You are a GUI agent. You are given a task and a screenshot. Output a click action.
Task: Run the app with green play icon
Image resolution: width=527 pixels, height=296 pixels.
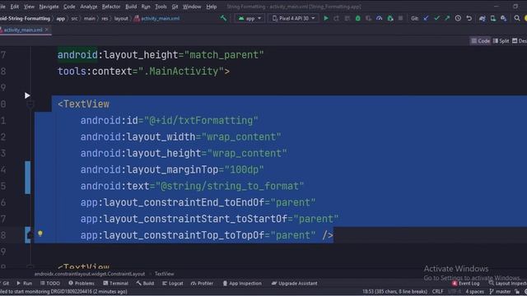(326, 18)
